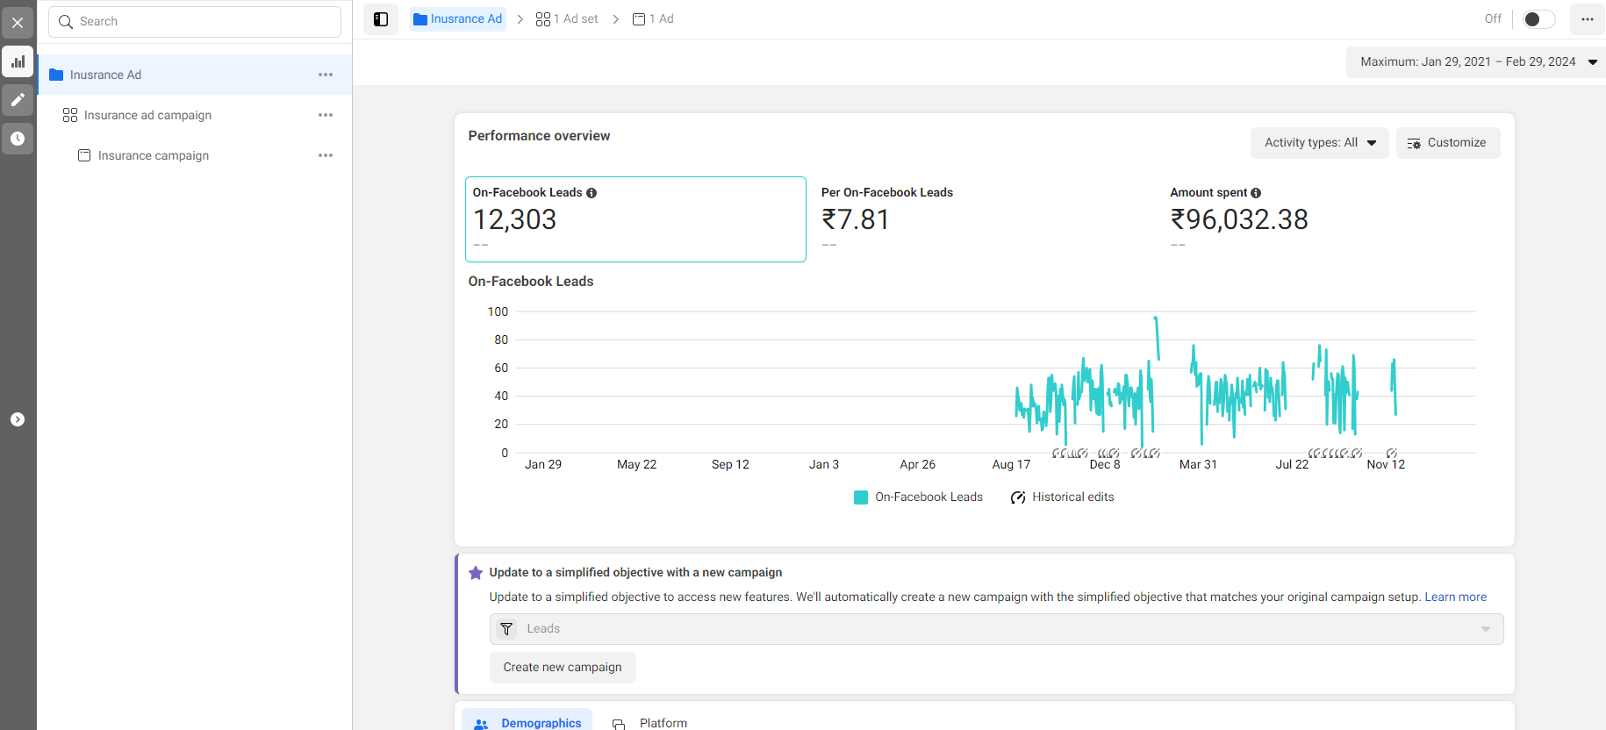Expand the Activity types: All dropdown
The height and width of the screenshot is (730, 1606).
pyautogui.click(x=1319, y=143)
